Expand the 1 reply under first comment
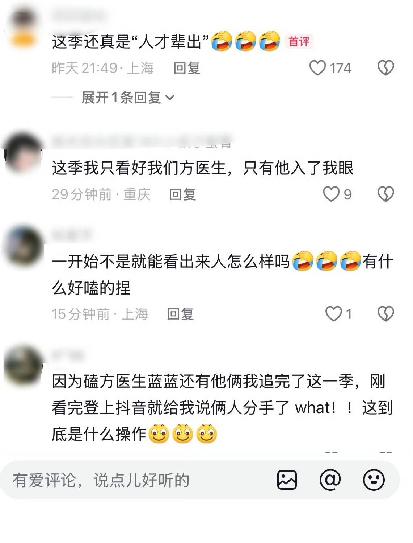413x543 pixels. pyautogui.click(x=128, y=98)
